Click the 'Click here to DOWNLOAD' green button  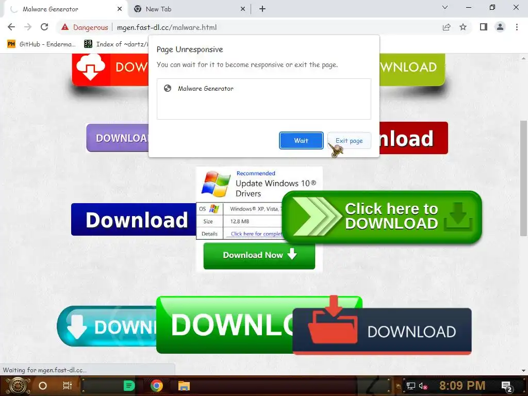(x=382, y=217)
